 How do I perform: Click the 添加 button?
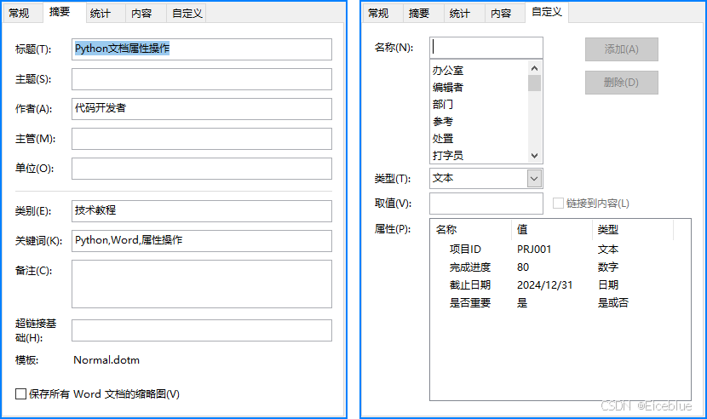pyautogui.click(x=621, y=49)
